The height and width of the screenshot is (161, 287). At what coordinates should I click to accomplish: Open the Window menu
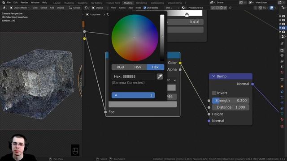[x=35, y=3]
